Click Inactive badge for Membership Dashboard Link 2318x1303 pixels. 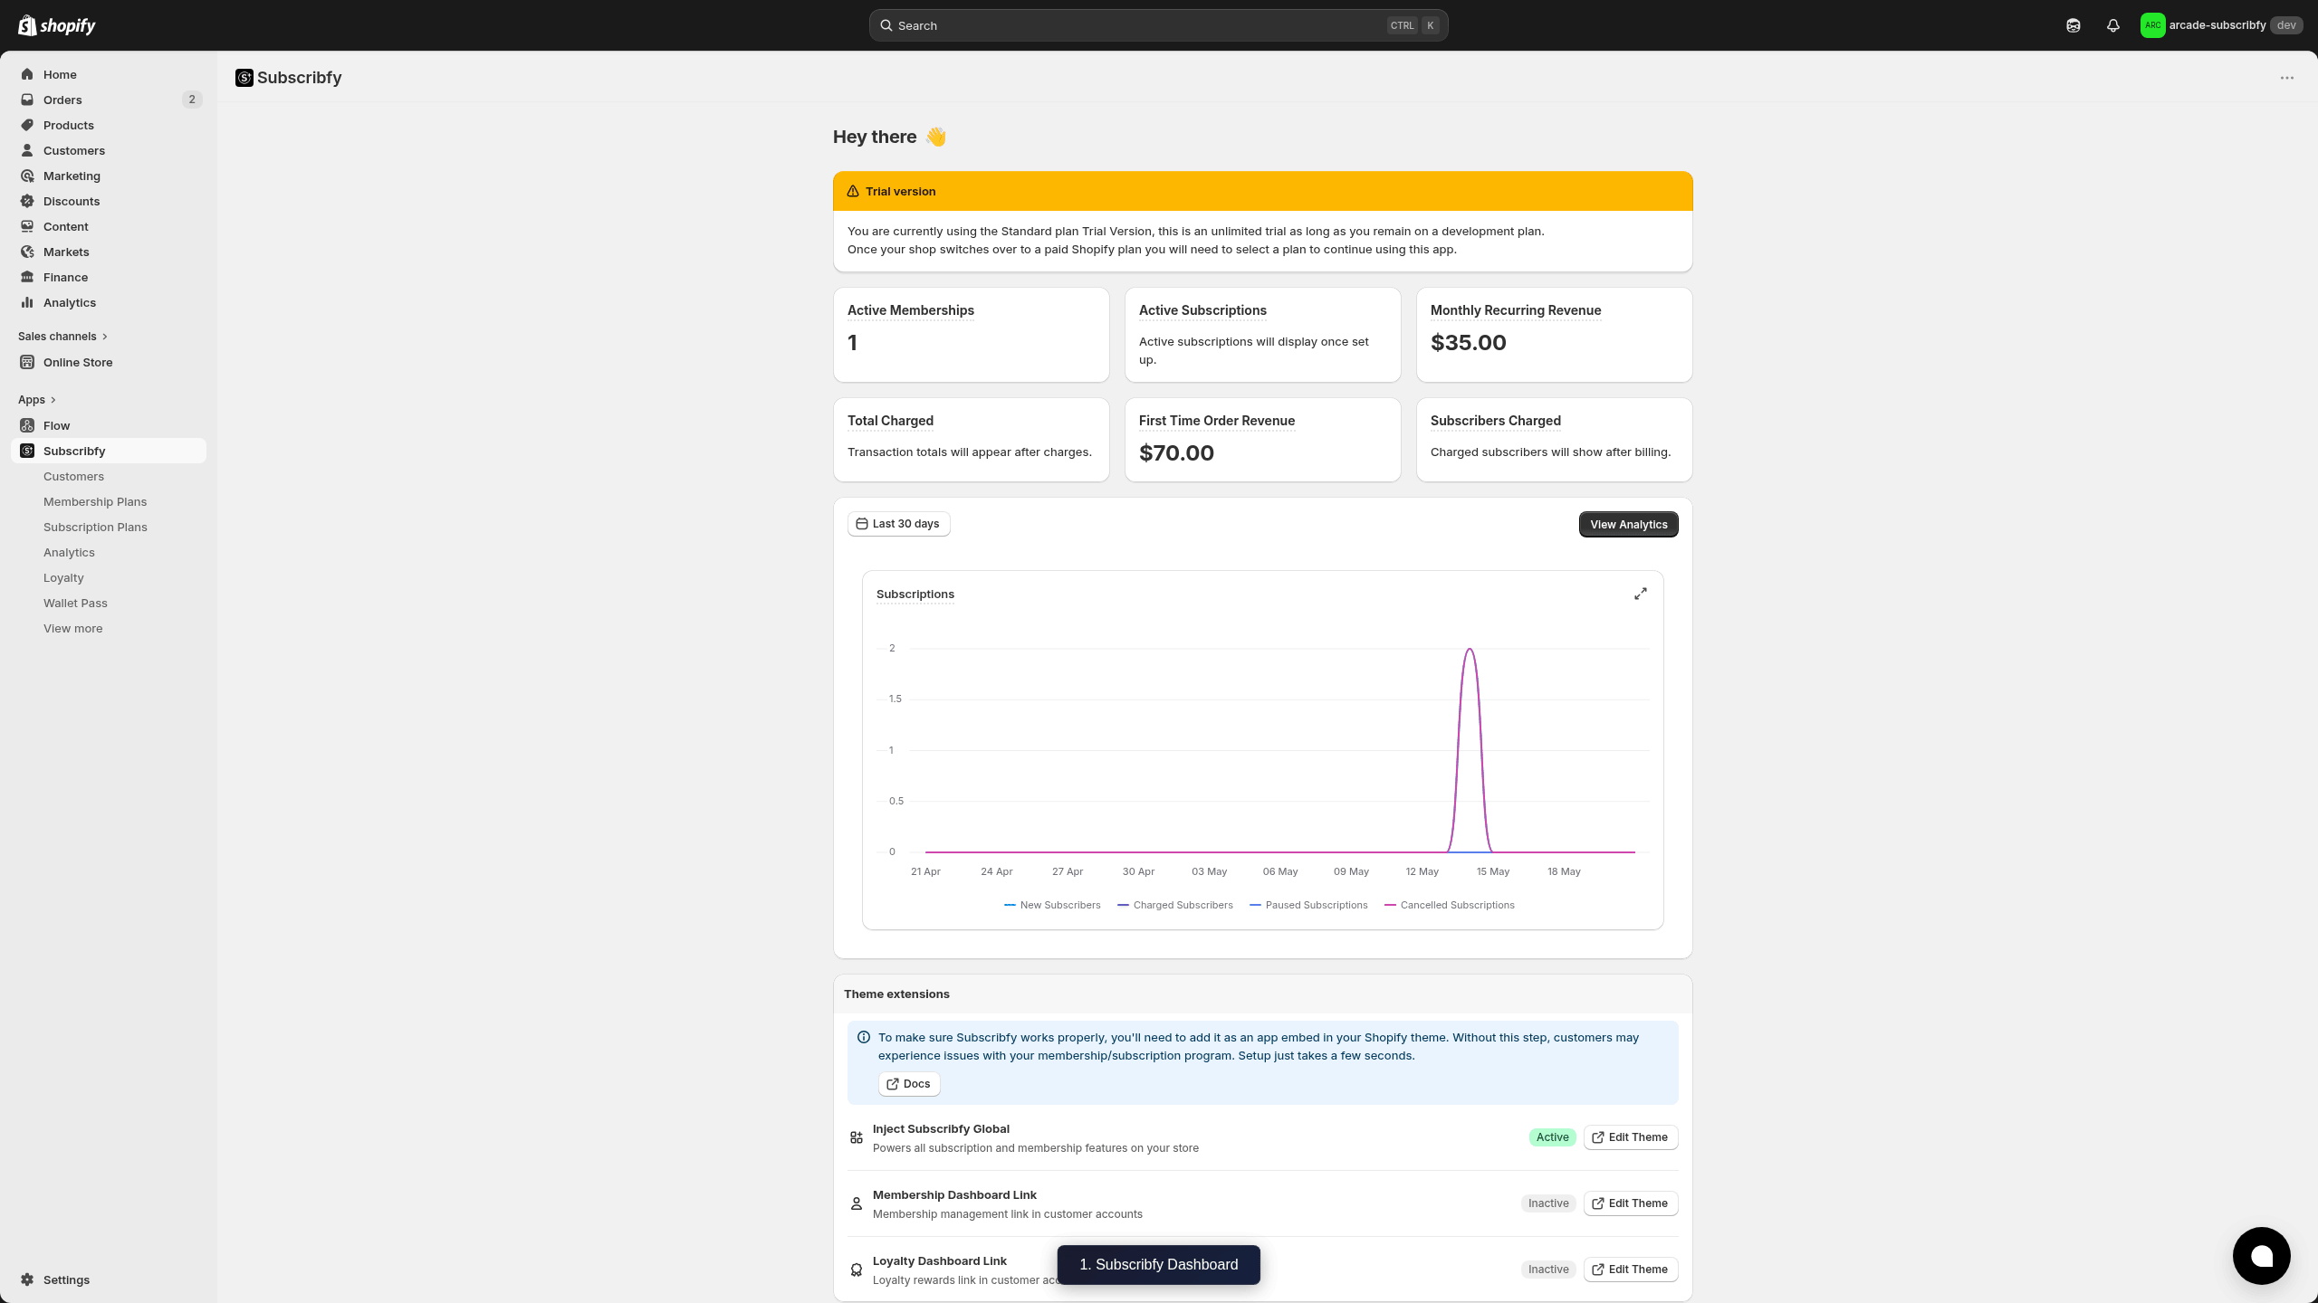1548,1203
